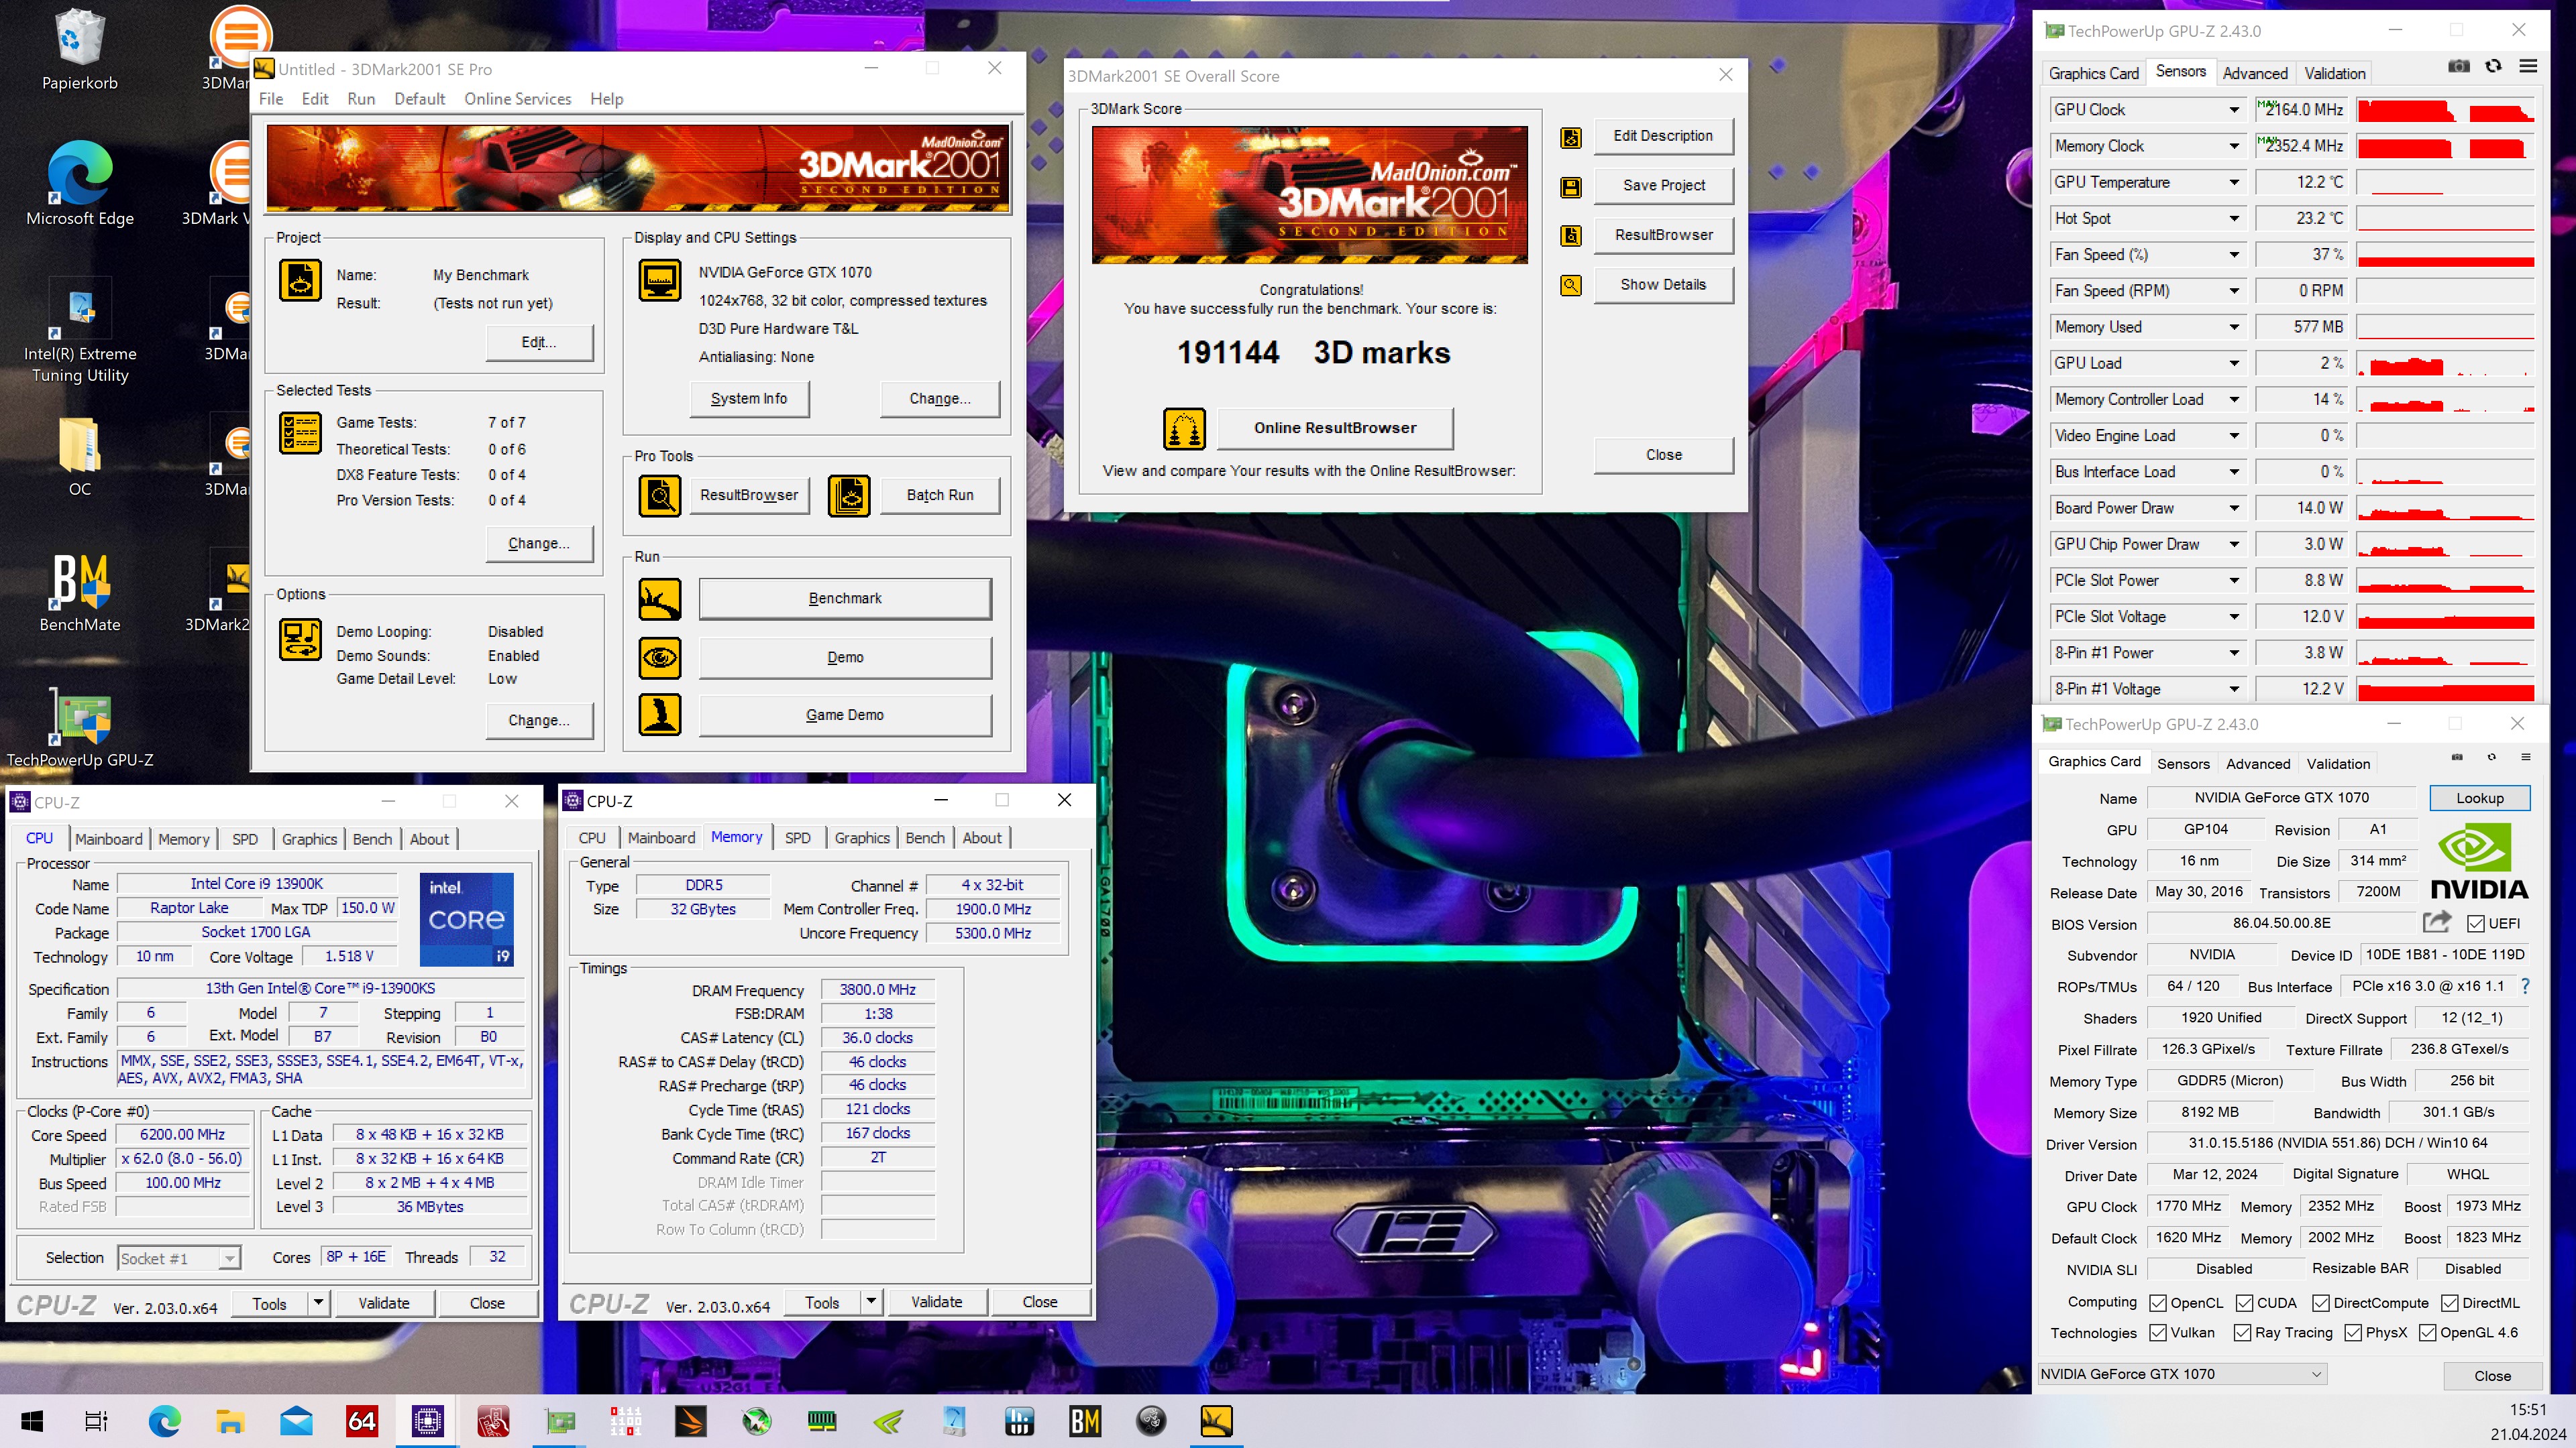Open the Tools dropdown arrow in CPU-Z Memory window
The image size is (2576, 1448).
click(x=871, y=1301)
